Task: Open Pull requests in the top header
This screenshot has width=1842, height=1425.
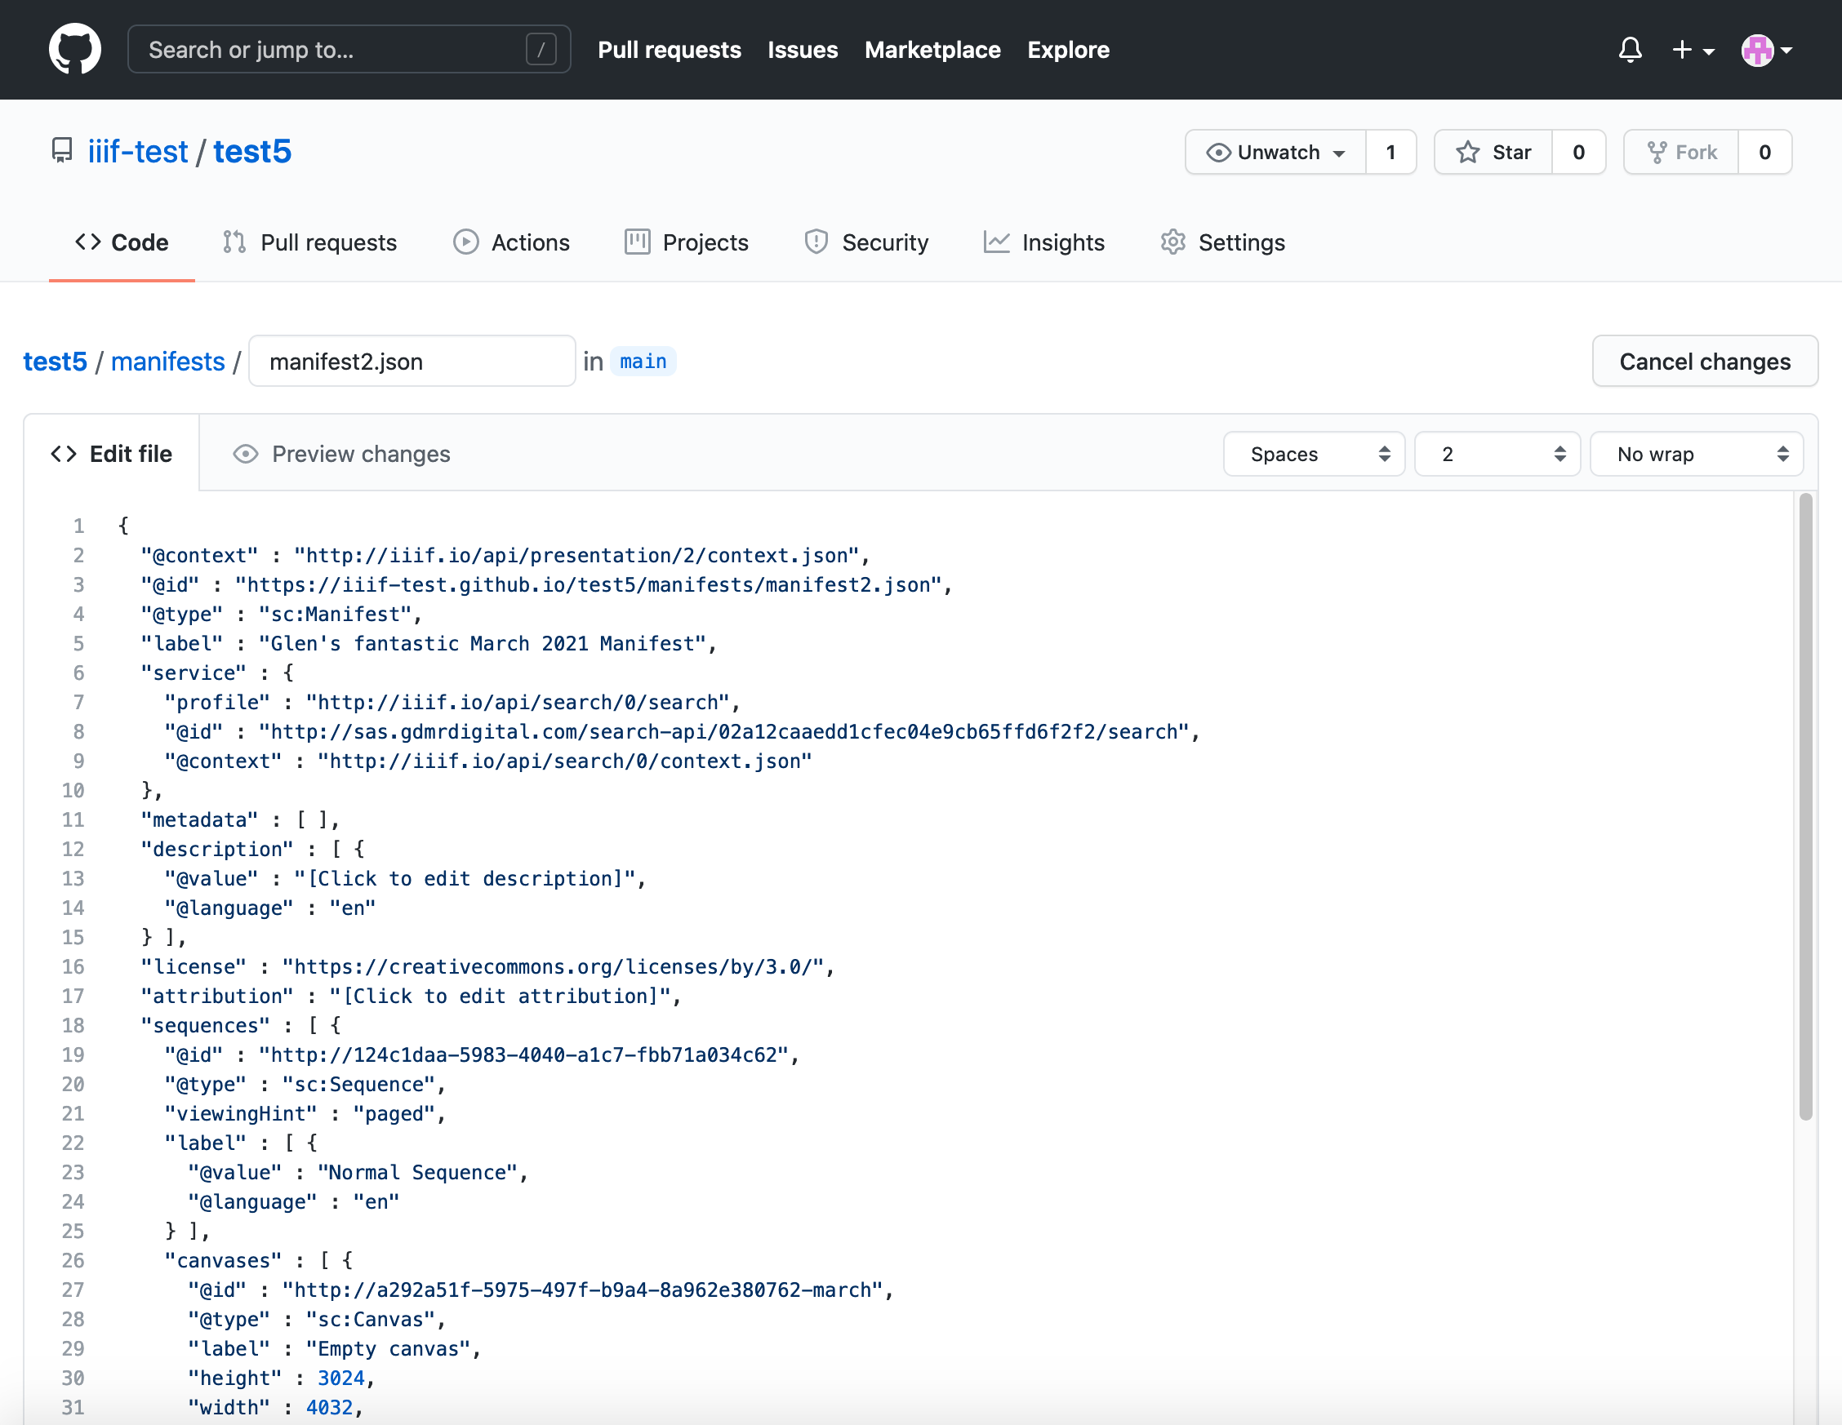Action: pyautogui.click(x=670, y=50)
